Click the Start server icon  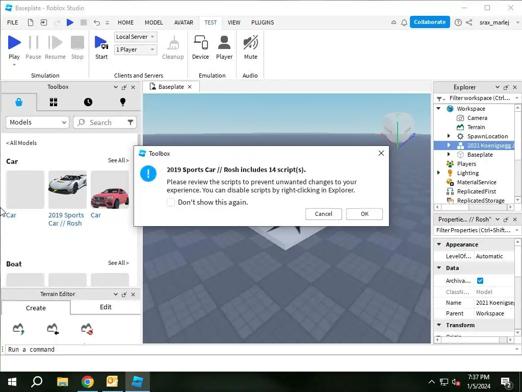[x=101, y=43]
